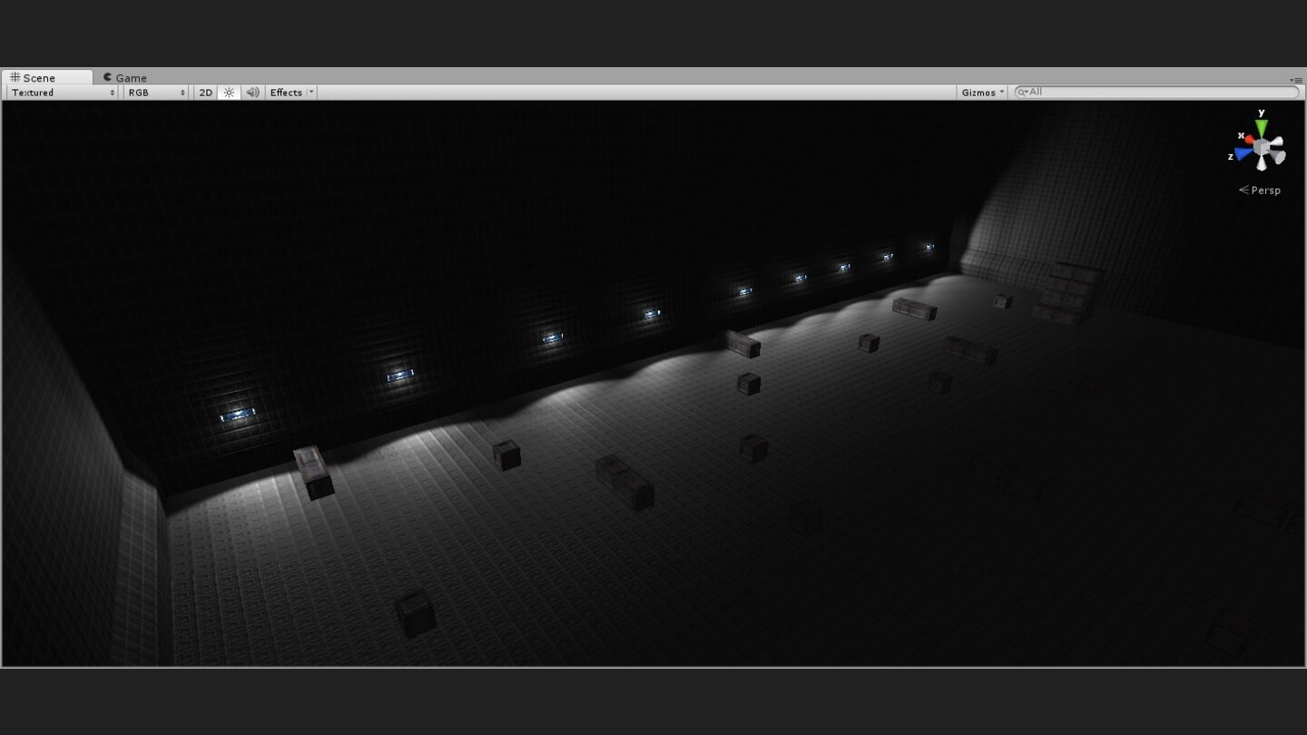
Task: Click the red X-axis gizmo cone
Action: tap(1248, 139)
